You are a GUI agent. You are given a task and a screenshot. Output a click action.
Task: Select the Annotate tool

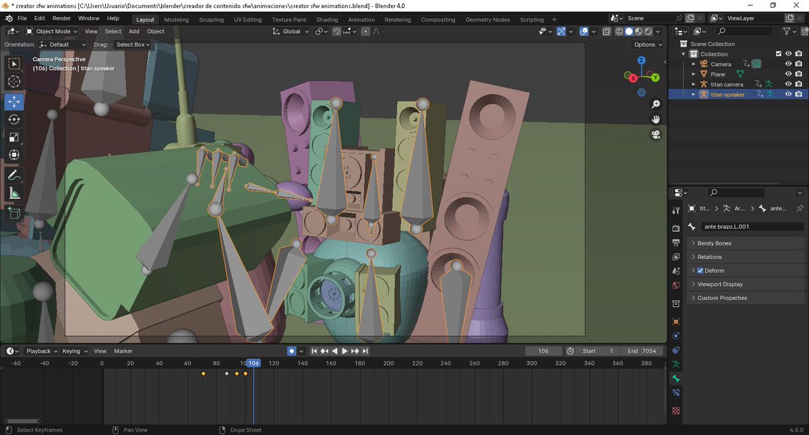[x=13, y=175]
